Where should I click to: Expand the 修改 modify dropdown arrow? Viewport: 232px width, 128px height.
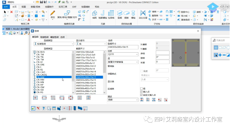coord(53,20)
